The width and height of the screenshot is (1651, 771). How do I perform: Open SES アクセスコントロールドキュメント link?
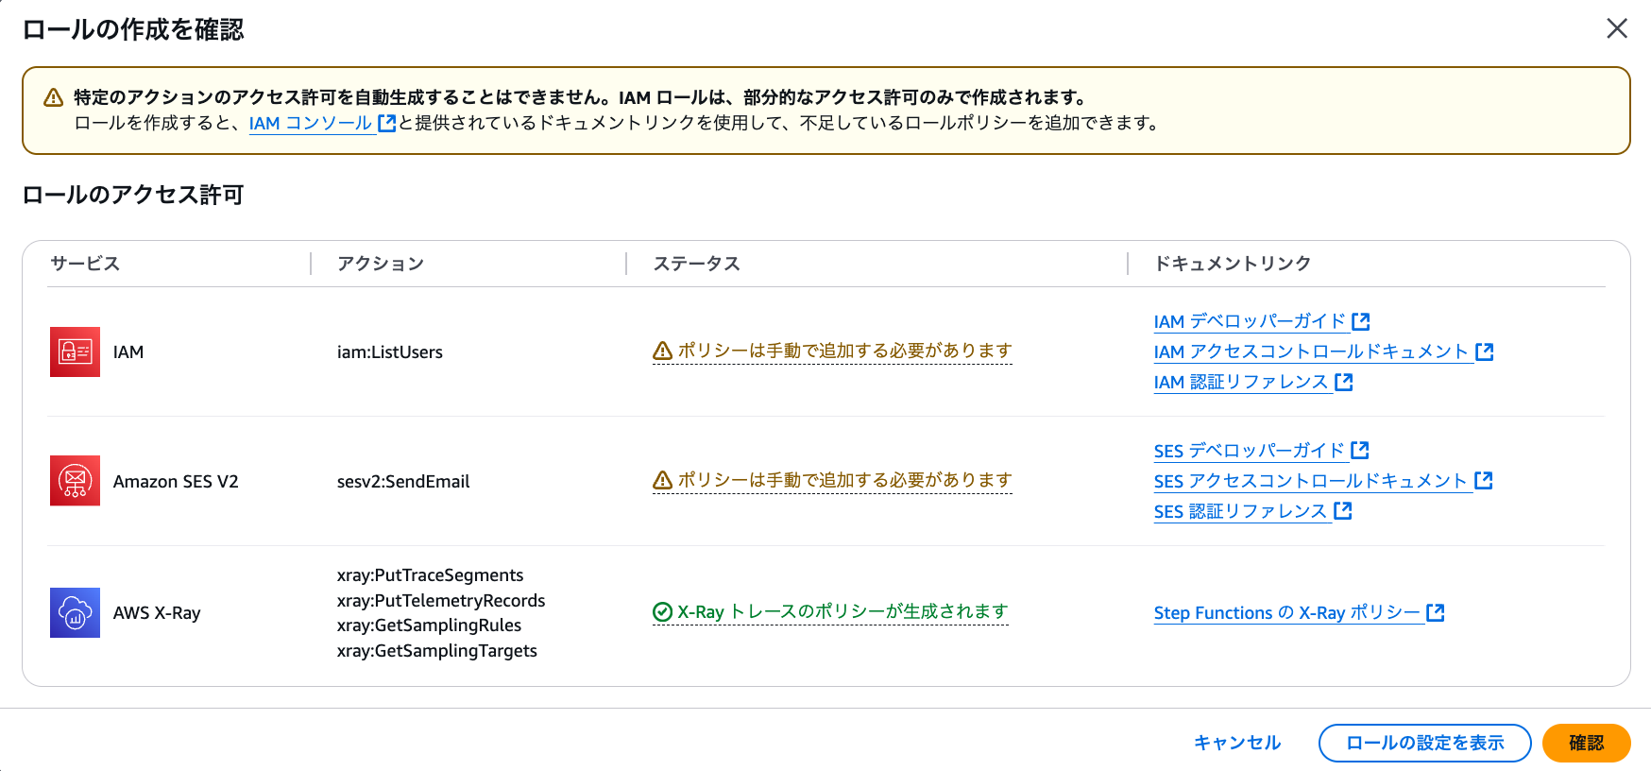coord(1311,481)
